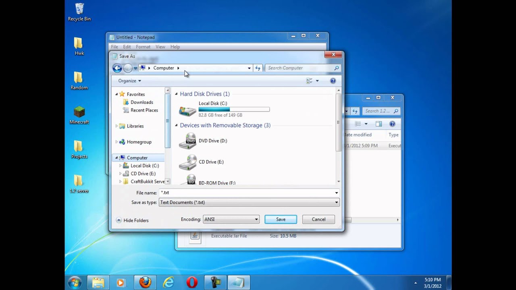Select the Projects desktop folder
The image size is (516, 290).
[x=79, y=150]
